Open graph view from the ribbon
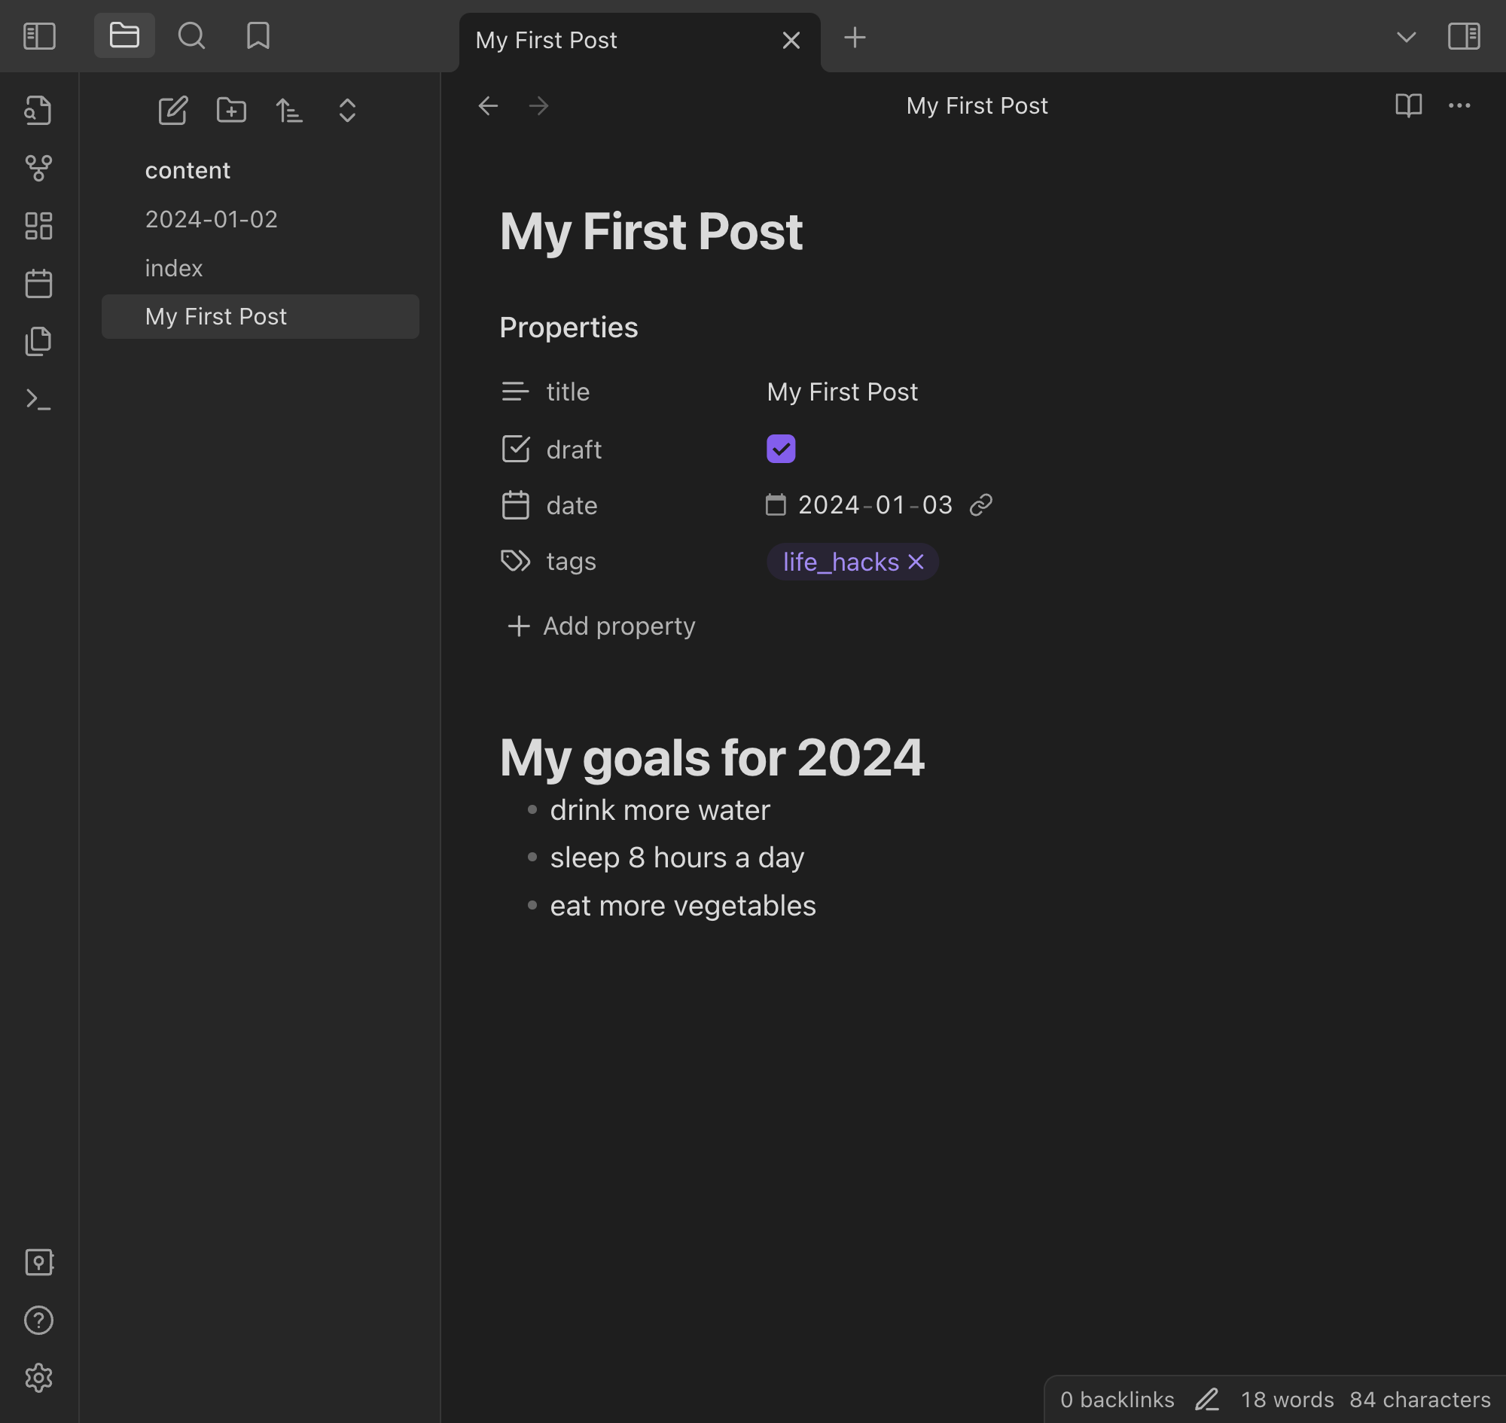 pos(38,169)
